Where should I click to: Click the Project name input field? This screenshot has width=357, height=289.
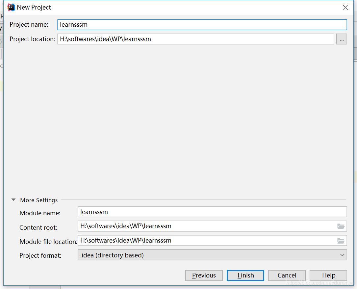(x=202, y=25)
